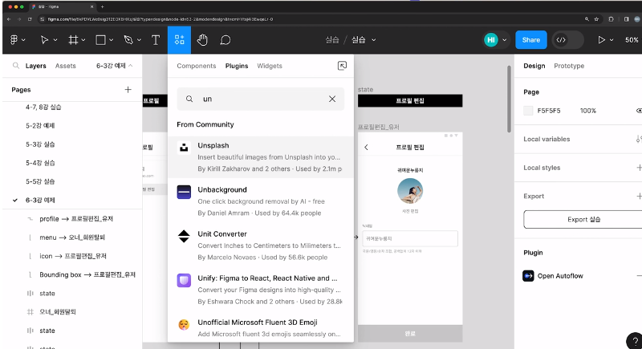The height and width of the screenshot is (349, 642).
Task: Clear the plugin search field
Action: (x=332, y=99)
